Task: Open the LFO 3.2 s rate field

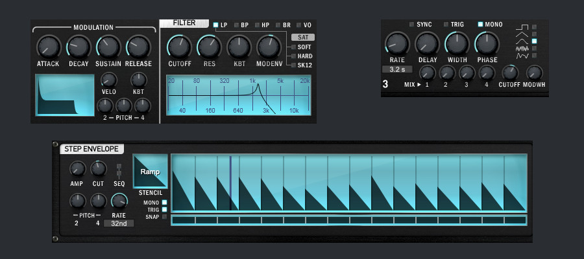Action: tap(397, 69)
